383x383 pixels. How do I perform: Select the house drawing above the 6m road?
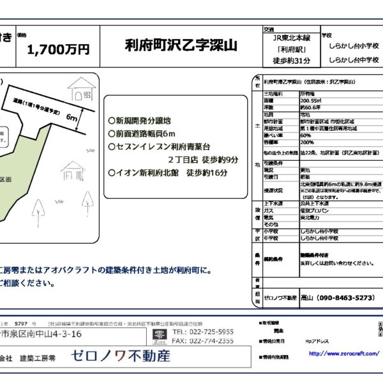click(x=82, y=89)
